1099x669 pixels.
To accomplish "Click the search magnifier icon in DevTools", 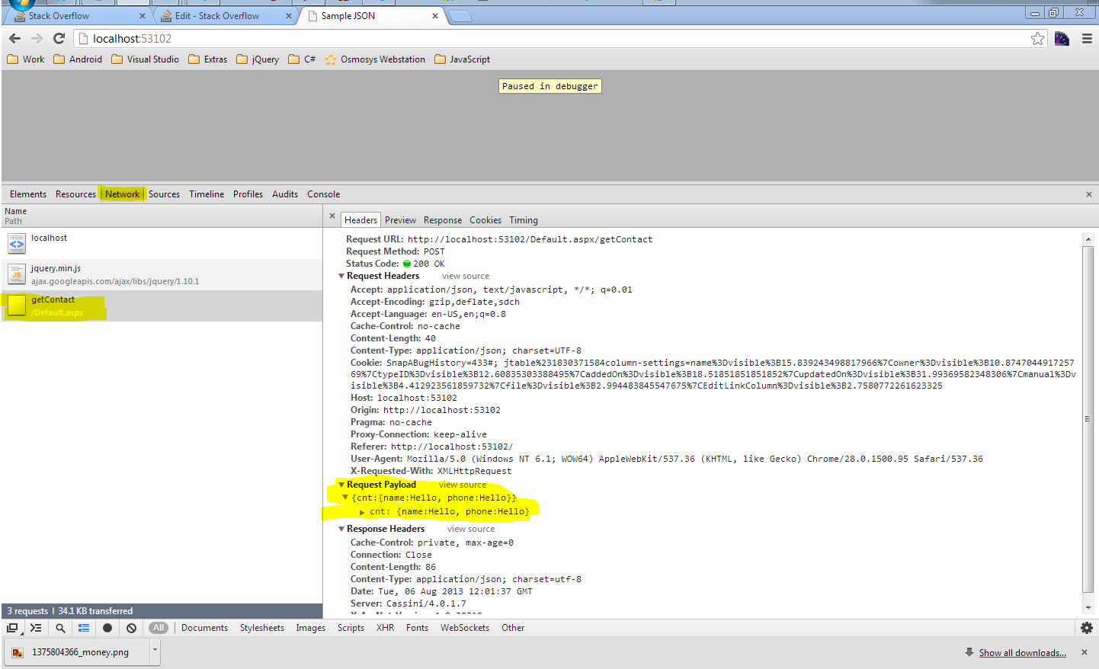I will (x=60, y=628).
